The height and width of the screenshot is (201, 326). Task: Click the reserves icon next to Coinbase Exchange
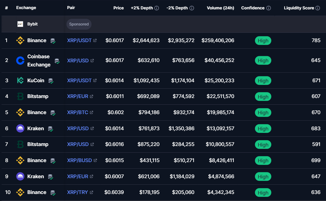57,61
